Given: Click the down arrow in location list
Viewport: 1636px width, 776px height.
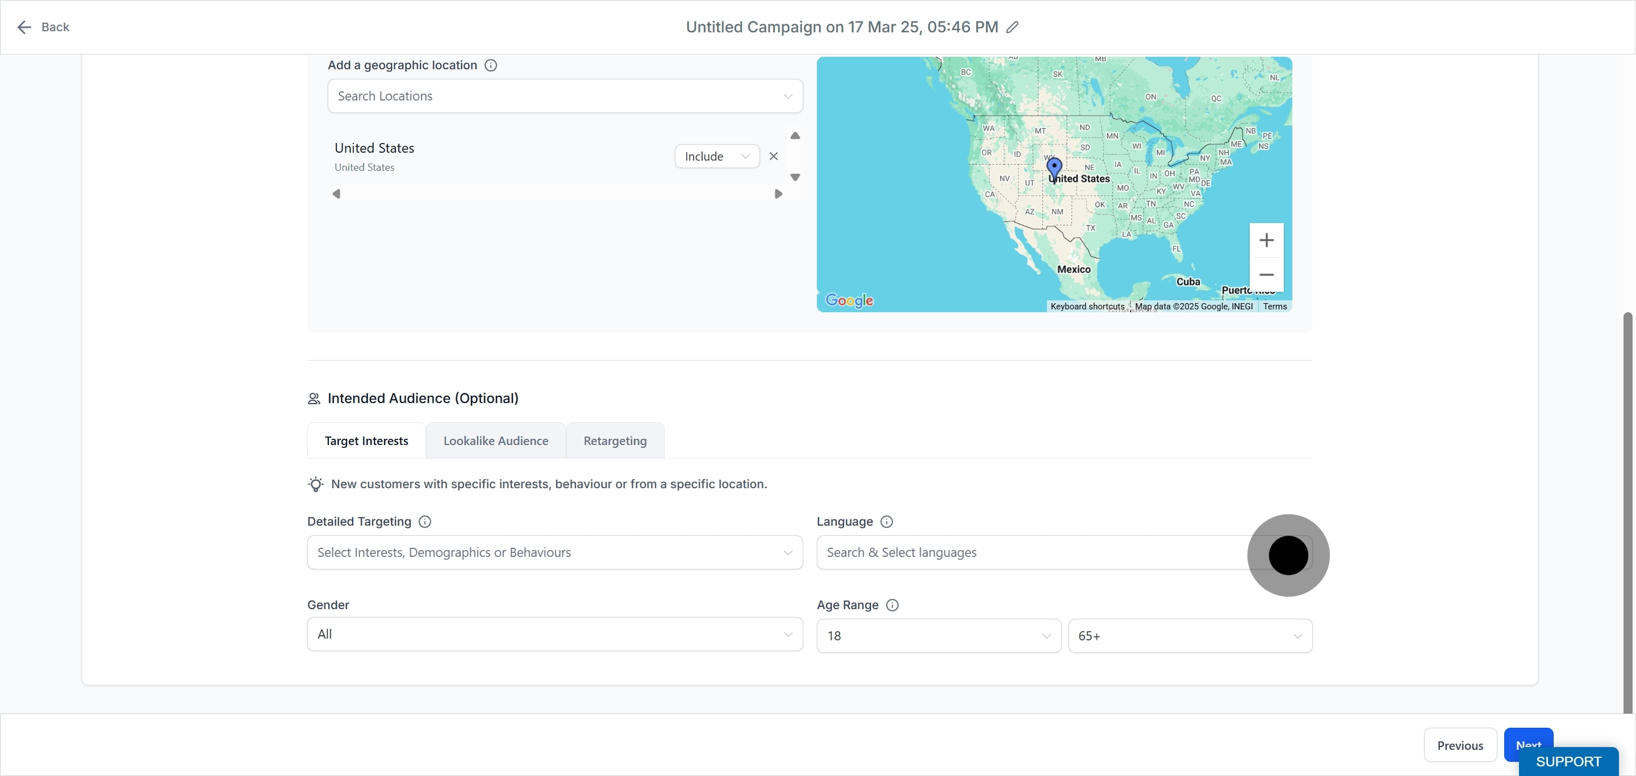Looking at the screenshot, I should [x=795, y=177].
